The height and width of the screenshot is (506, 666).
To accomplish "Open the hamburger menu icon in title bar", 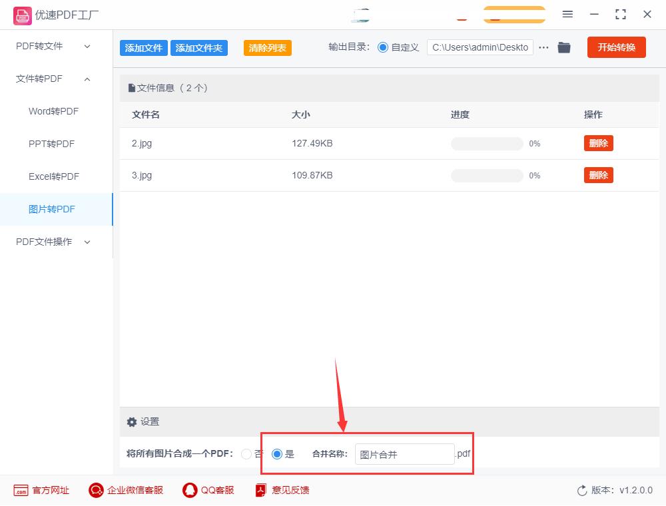I will point(567,14).
